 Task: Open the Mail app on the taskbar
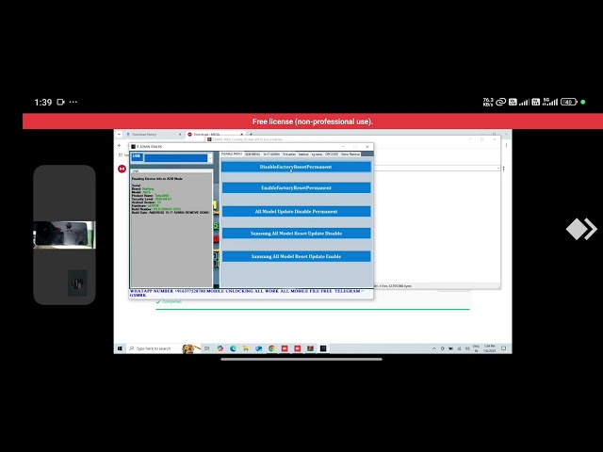click(x=259, y=348)
